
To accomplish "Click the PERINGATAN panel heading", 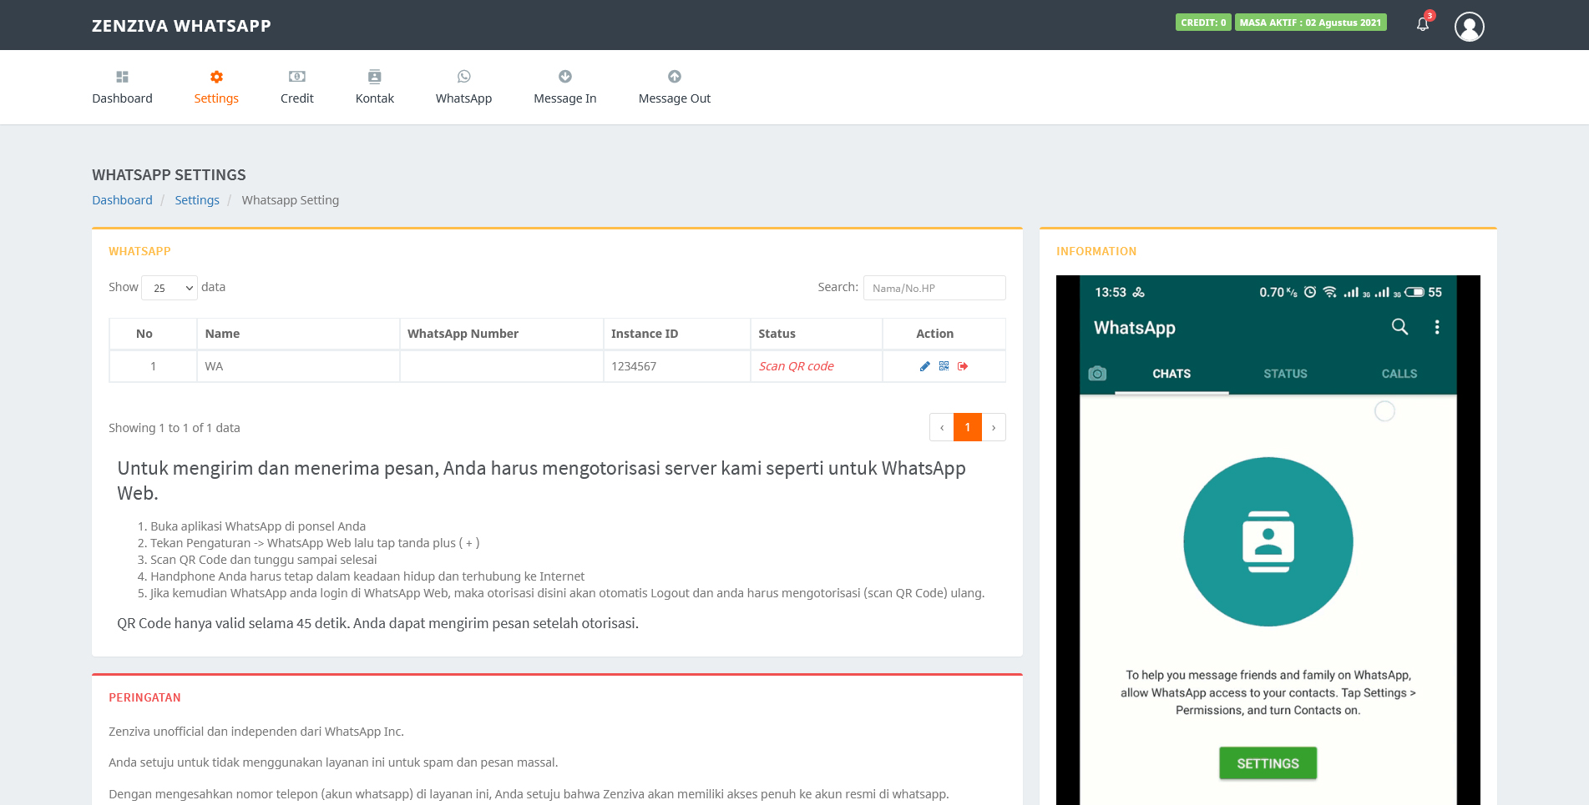I will click(x=144, y=697).
